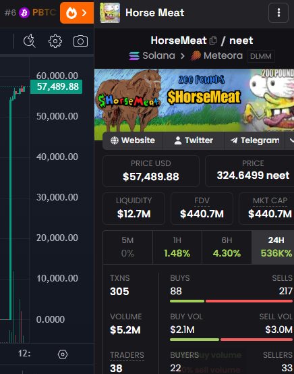The height and width of the screenshot is (374, 294).
Task: Click the 60,000.00 price axis label
Action: 57,76
